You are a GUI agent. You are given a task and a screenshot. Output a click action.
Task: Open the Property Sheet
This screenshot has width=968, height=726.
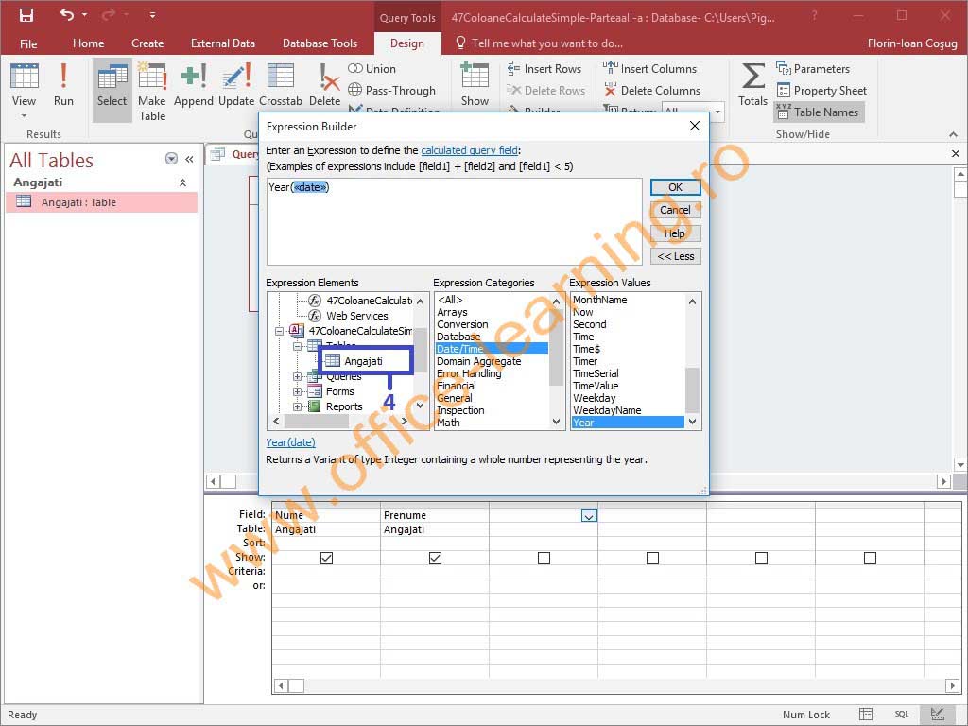coord(821,90)
